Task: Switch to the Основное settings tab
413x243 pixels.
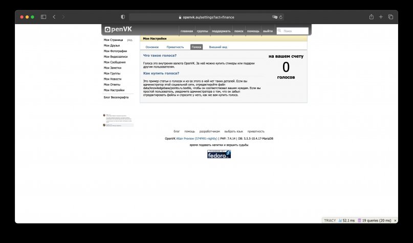Action: 152,47
